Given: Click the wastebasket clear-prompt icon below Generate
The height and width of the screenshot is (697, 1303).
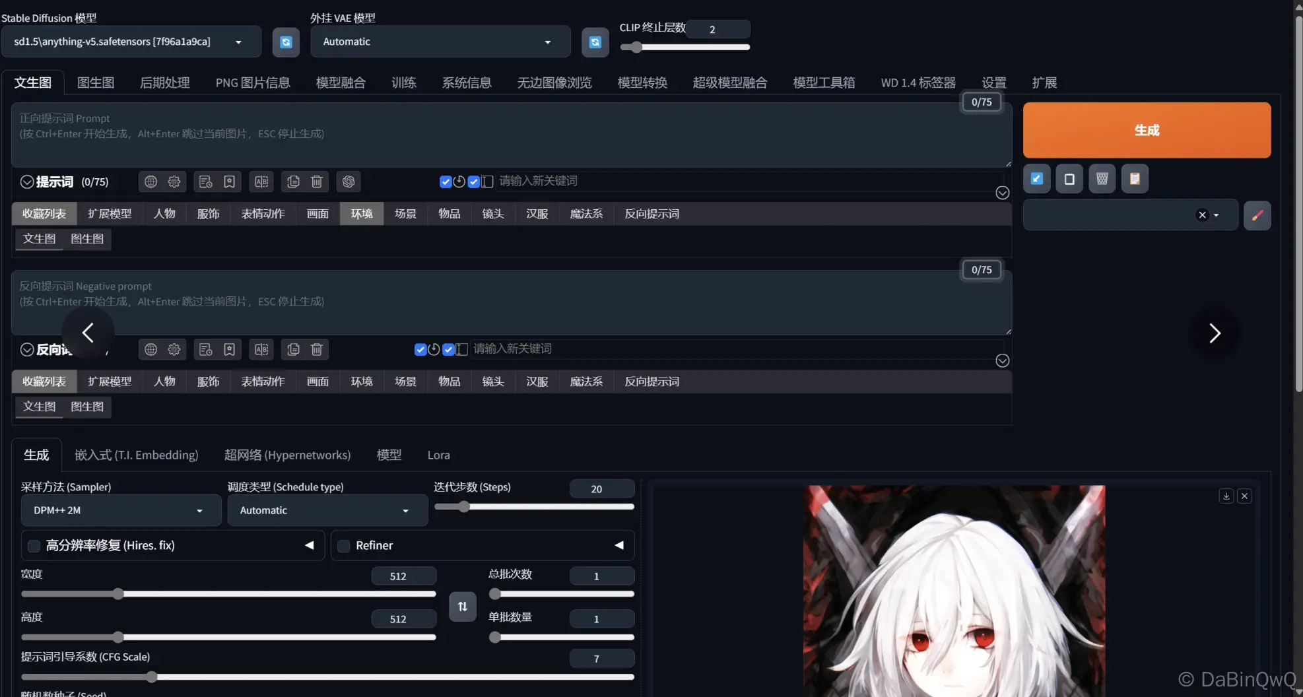Looking at the screenshot, I should 1102,179.
